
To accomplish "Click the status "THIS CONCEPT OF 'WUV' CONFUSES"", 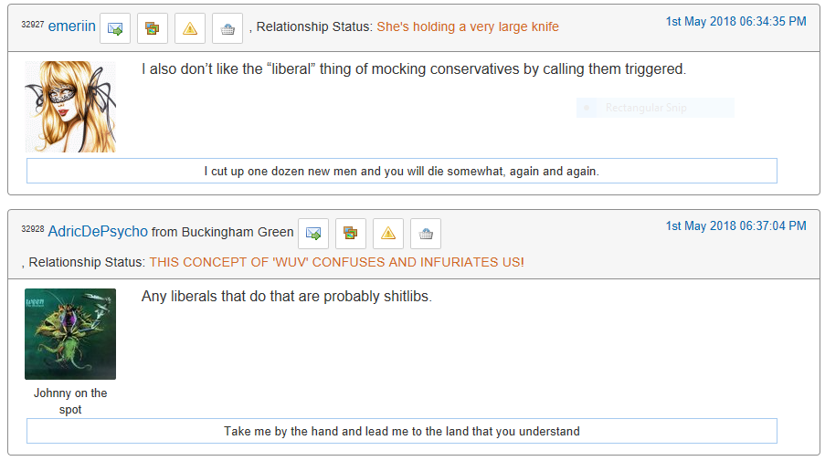I will pyautogui.click(x=337, y=262).
